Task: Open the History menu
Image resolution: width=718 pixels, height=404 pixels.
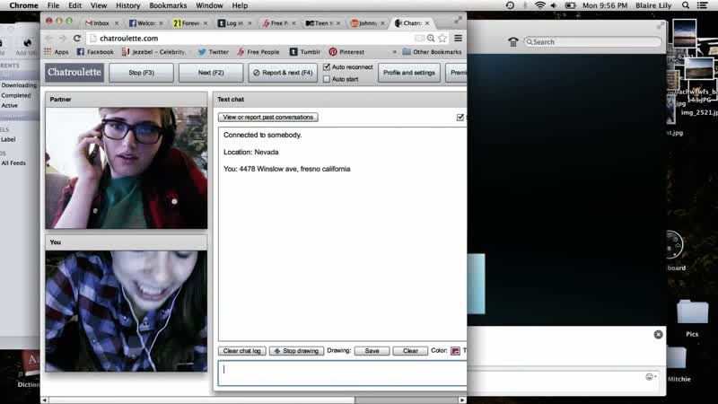Action: [x=127, y=5]
